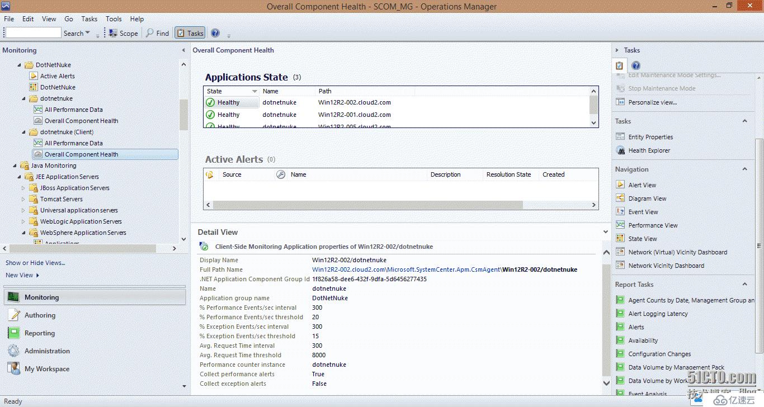Open Event View in Navigation
764x407 pixels.
(x=643, y=212)
